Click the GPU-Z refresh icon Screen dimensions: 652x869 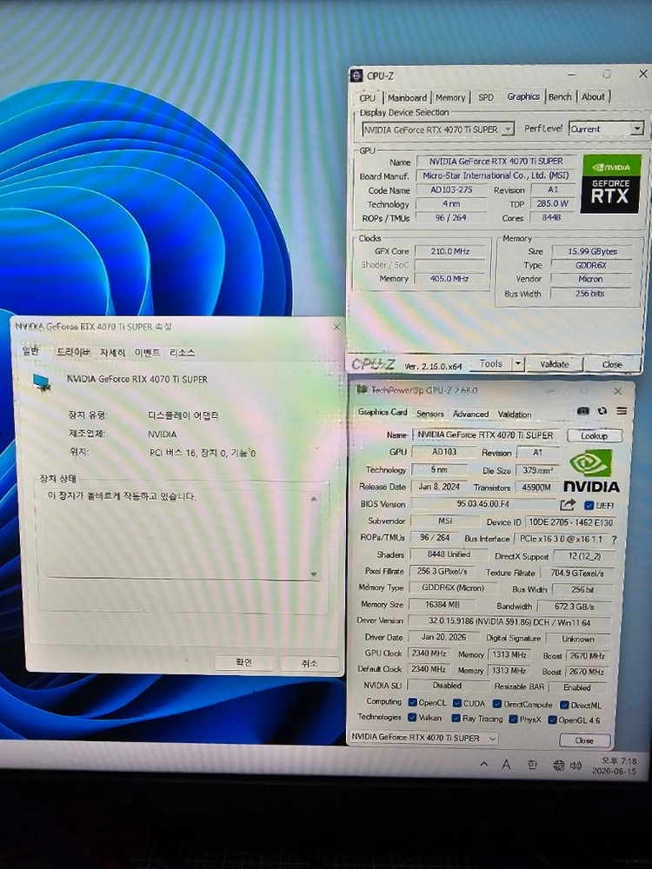click(602, 411)
